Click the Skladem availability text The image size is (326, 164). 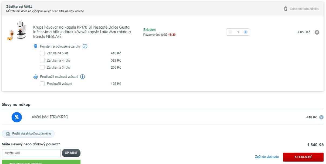149,30
